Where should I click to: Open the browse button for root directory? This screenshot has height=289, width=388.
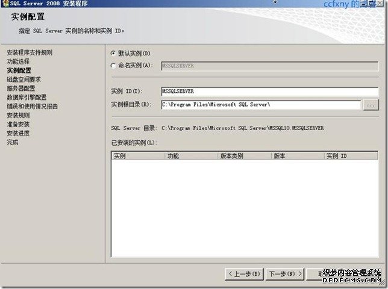(x=371, y=105)
